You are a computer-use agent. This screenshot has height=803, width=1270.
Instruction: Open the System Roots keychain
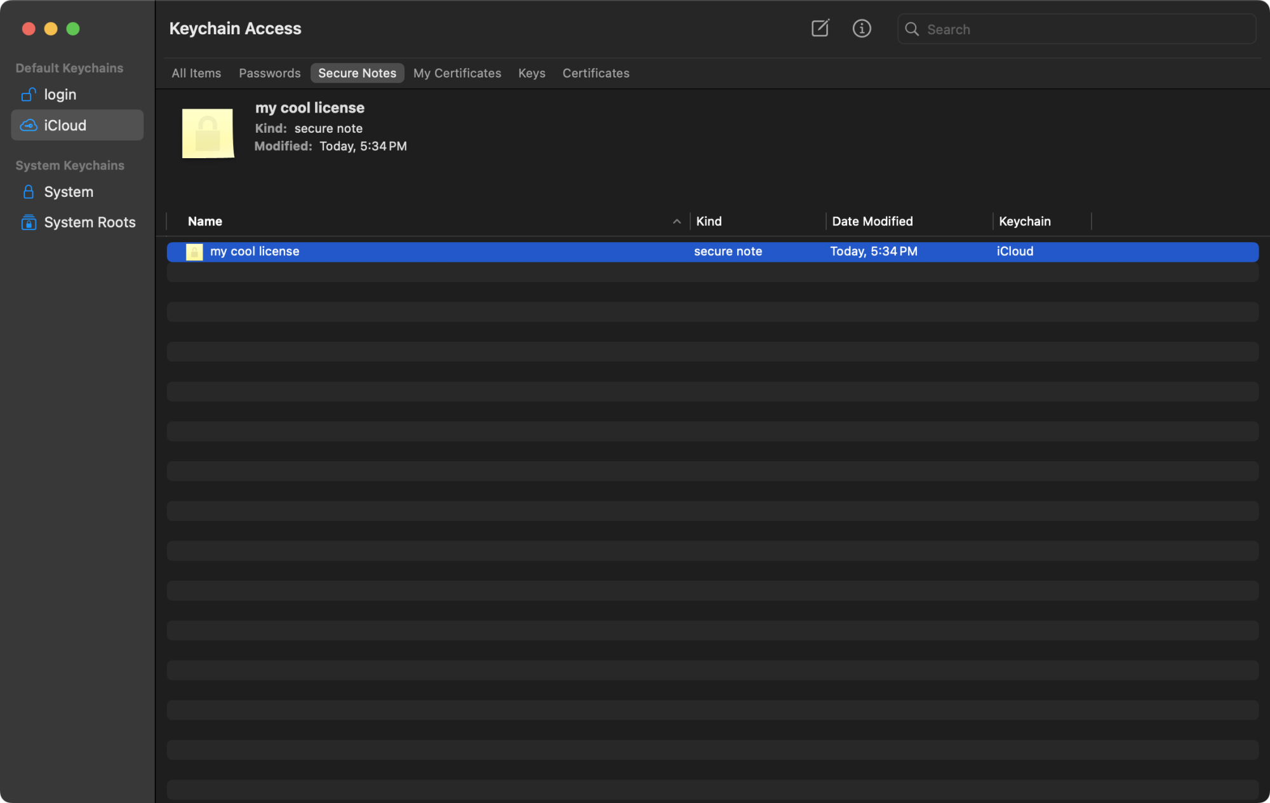[77, 222]
